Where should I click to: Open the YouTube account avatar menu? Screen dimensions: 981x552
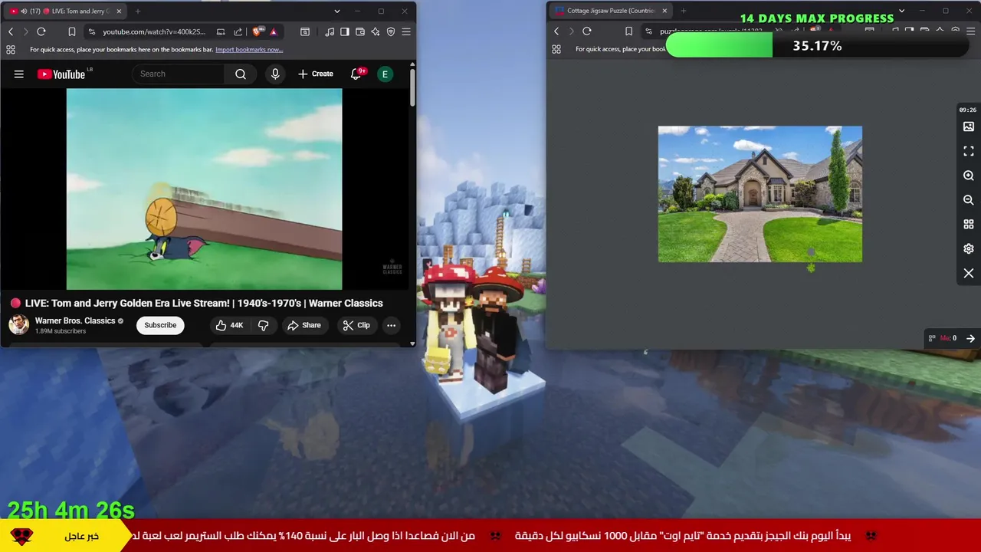(x=385, y=74)
